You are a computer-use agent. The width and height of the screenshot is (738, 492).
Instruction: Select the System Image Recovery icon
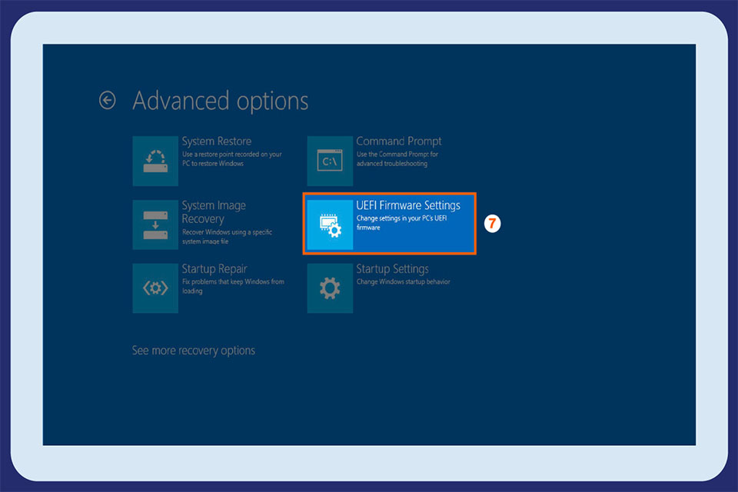pos(155,224)
